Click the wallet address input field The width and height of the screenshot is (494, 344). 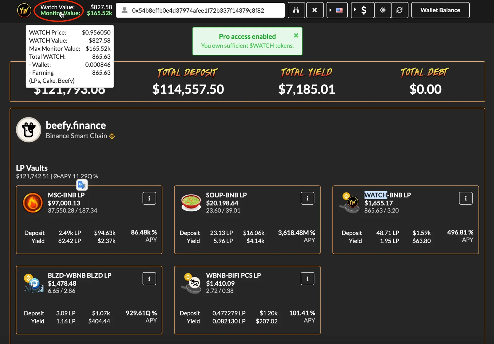(200, 10)
